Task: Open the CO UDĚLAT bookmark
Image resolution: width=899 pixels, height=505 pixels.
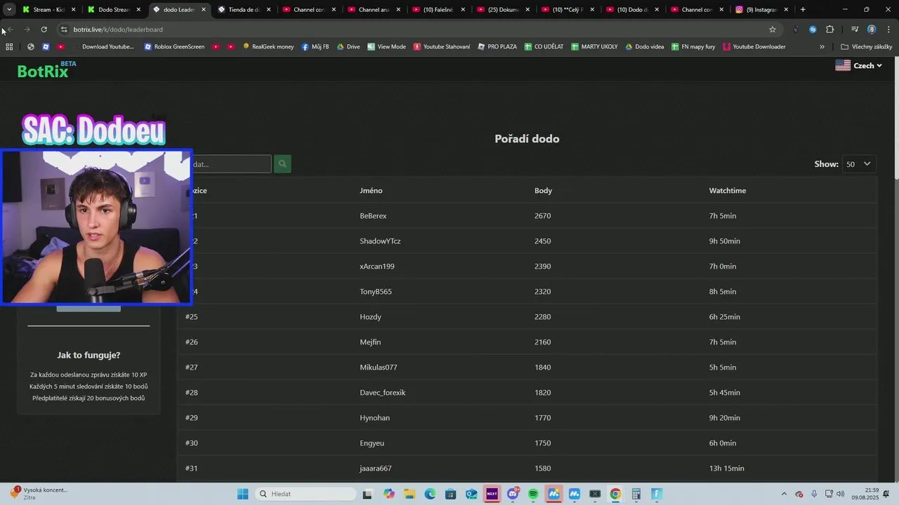Action: (544, 47)
